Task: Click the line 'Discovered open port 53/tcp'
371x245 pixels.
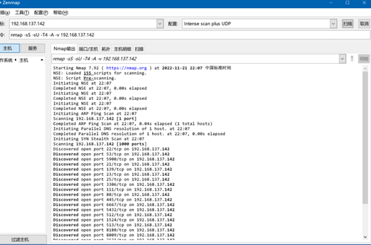Action: pyautogui.click(x=111, y=154)
